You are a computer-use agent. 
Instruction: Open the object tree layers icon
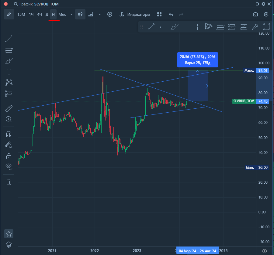pos(9,245)
